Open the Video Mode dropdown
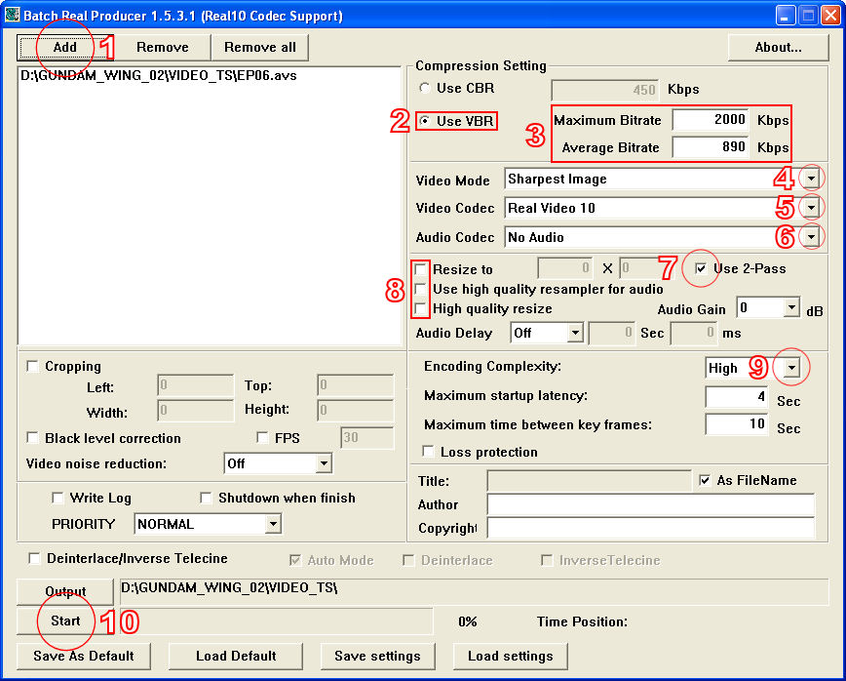The width and height of the screenshot is (846, 681). point(812,179)
